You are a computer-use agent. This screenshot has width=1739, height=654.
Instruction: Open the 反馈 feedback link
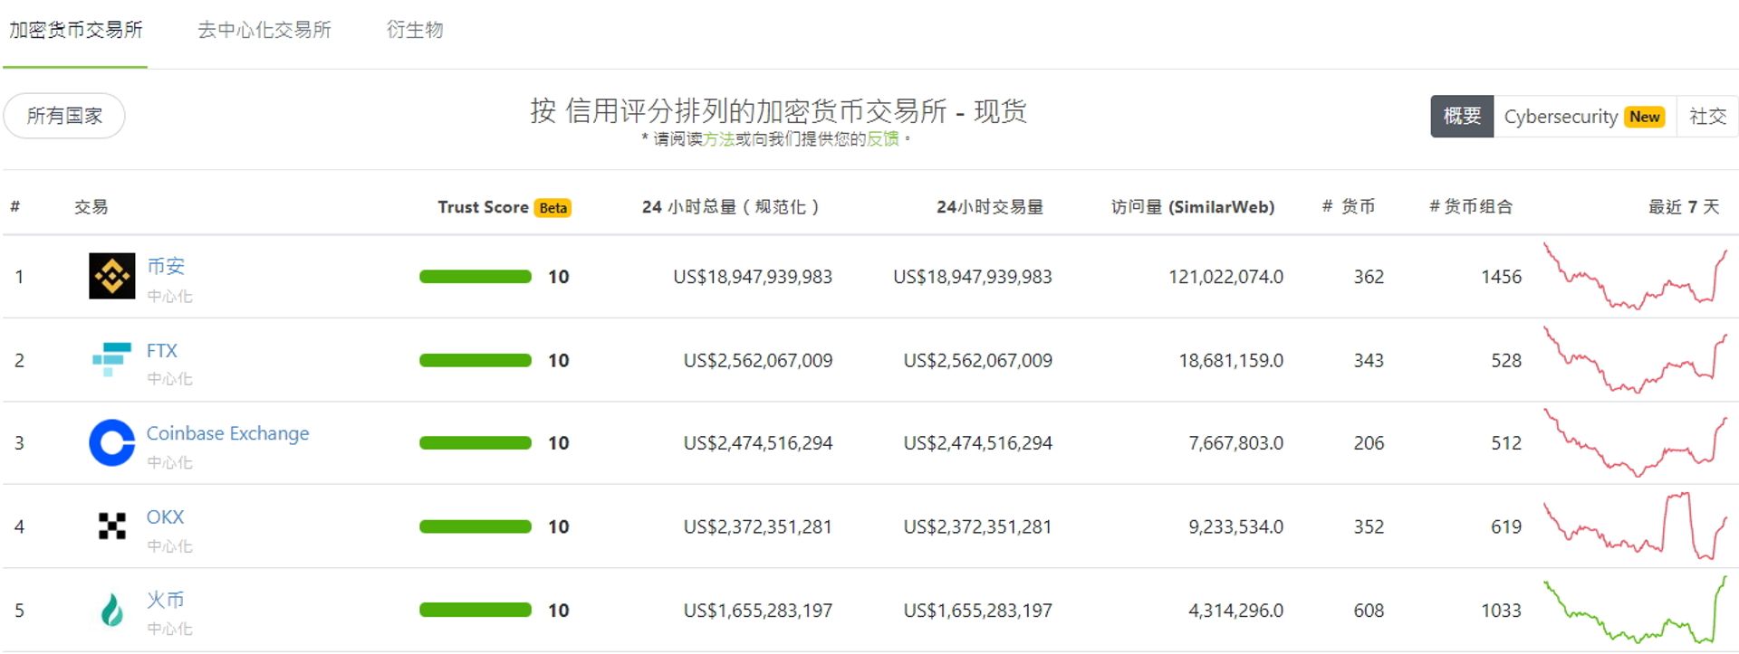pos(883,138)
